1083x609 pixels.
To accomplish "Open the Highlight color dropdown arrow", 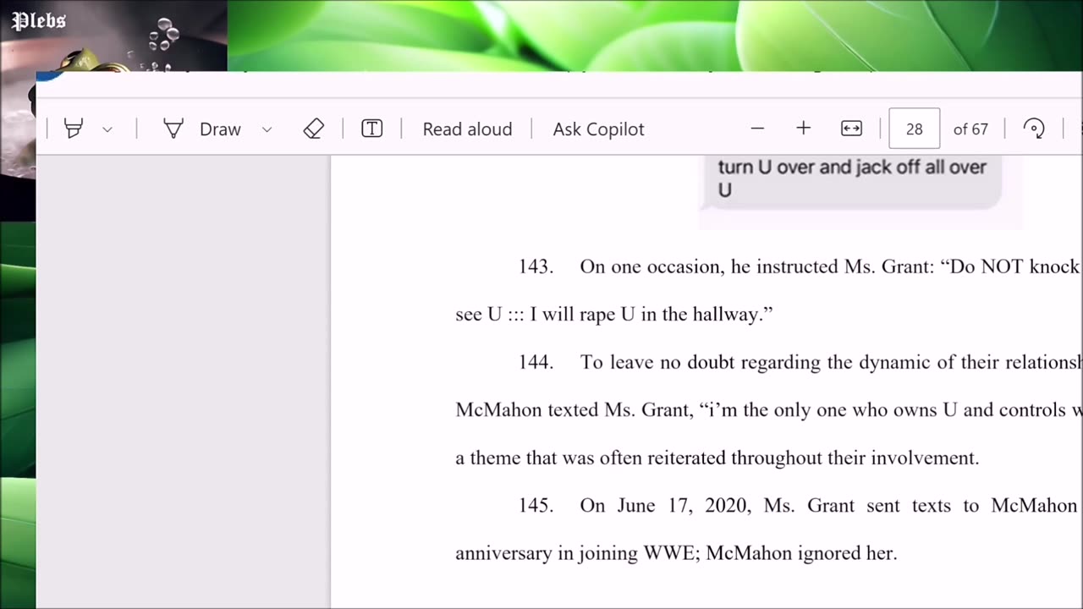I will [107, 129].
